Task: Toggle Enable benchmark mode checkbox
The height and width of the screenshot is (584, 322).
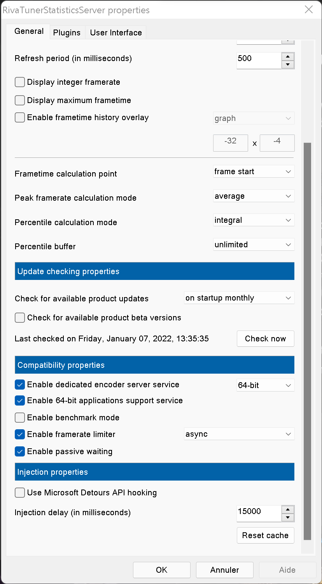Action: click(x=20, y=418)
